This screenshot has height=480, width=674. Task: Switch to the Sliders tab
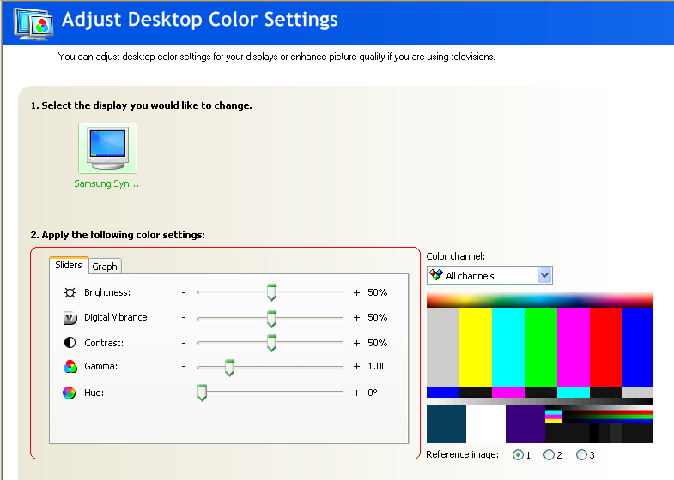[x=69, y=265]
